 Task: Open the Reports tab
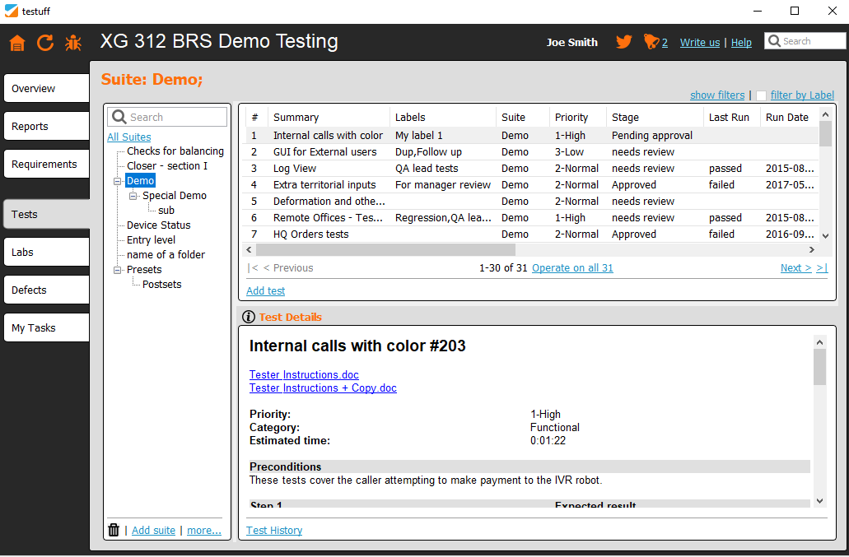(47, 126)
